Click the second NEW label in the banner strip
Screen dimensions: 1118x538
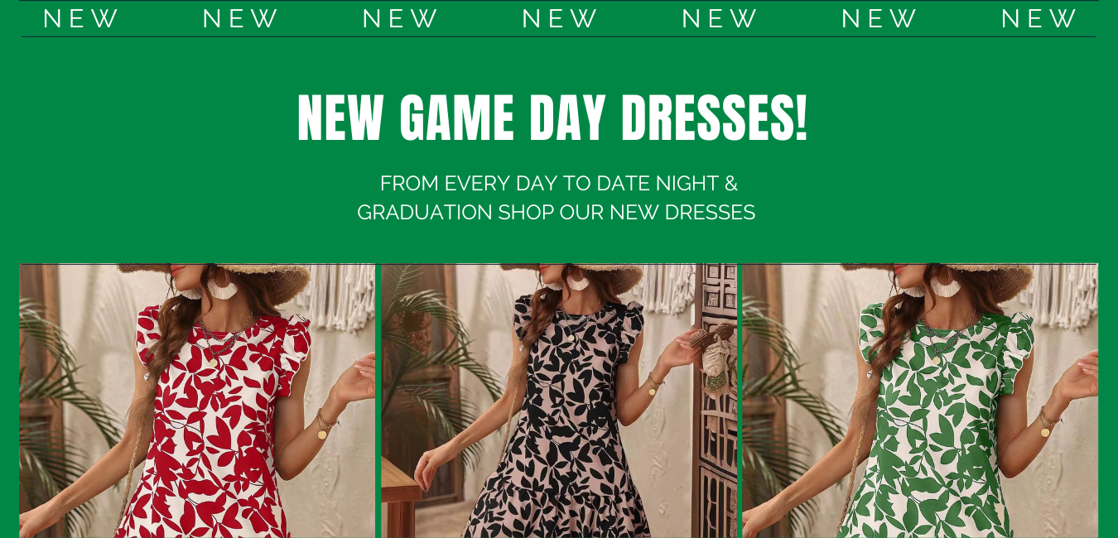coord(240,18)
